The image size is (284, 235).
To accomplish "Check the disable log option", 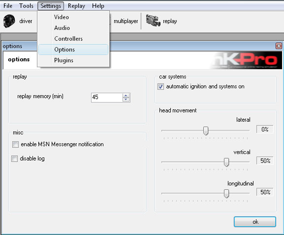I will [x=14, y=158].
